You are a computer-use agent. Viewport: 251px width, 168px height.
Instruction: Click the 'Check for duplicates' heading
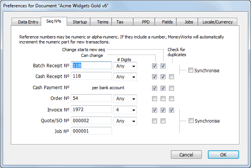coord(177,52)
